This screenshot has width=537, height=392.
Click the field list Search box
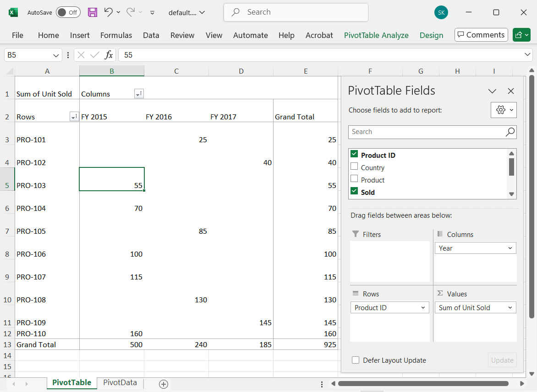tap(426, 132)
